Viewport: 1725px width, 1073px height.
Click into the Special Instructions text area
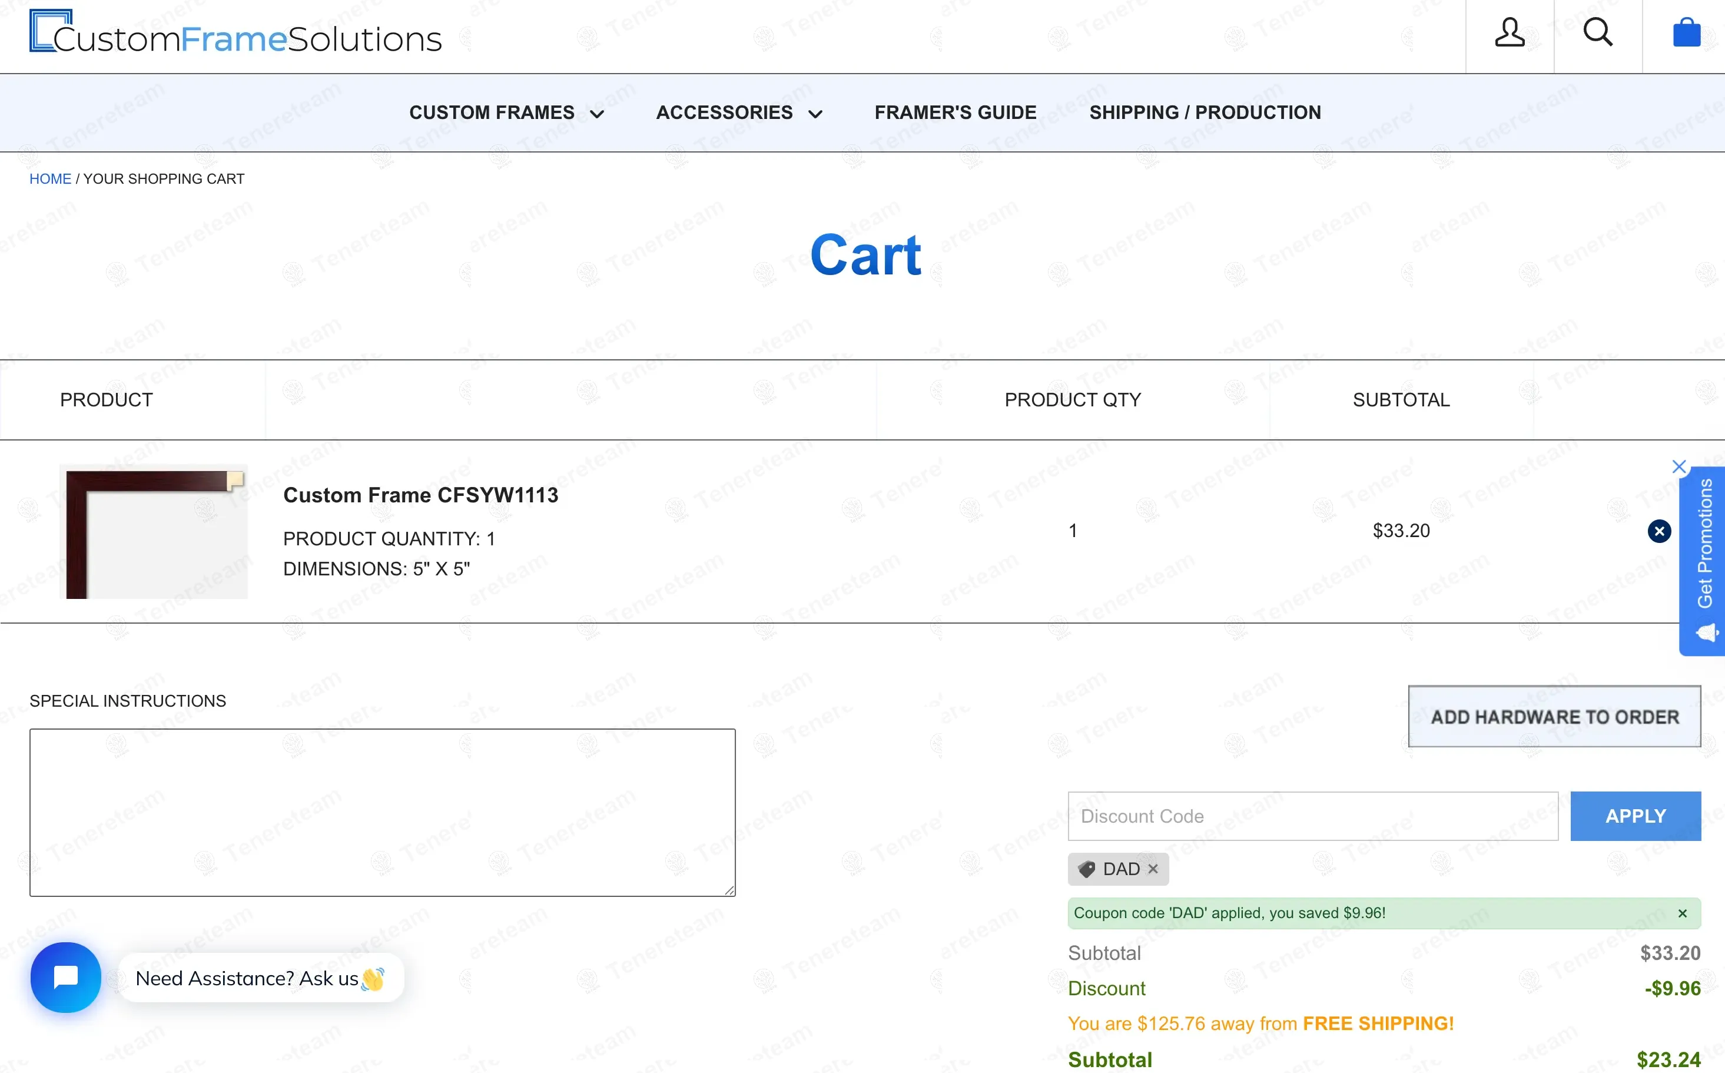[x=382, y=813]
